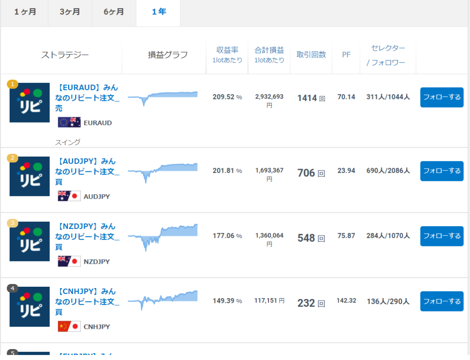View the NZDJPY profit/loss graph
Viewport: 470px width, 360px height.
tap(163, 237)
